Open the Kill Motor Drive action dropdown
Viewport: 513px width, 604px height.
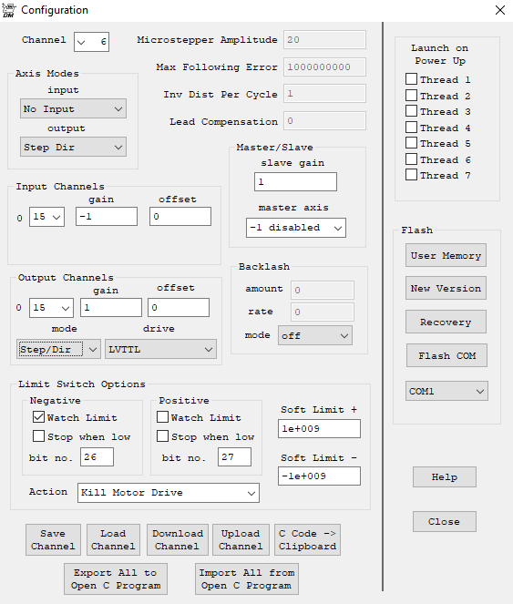click(x=169, y=493)
